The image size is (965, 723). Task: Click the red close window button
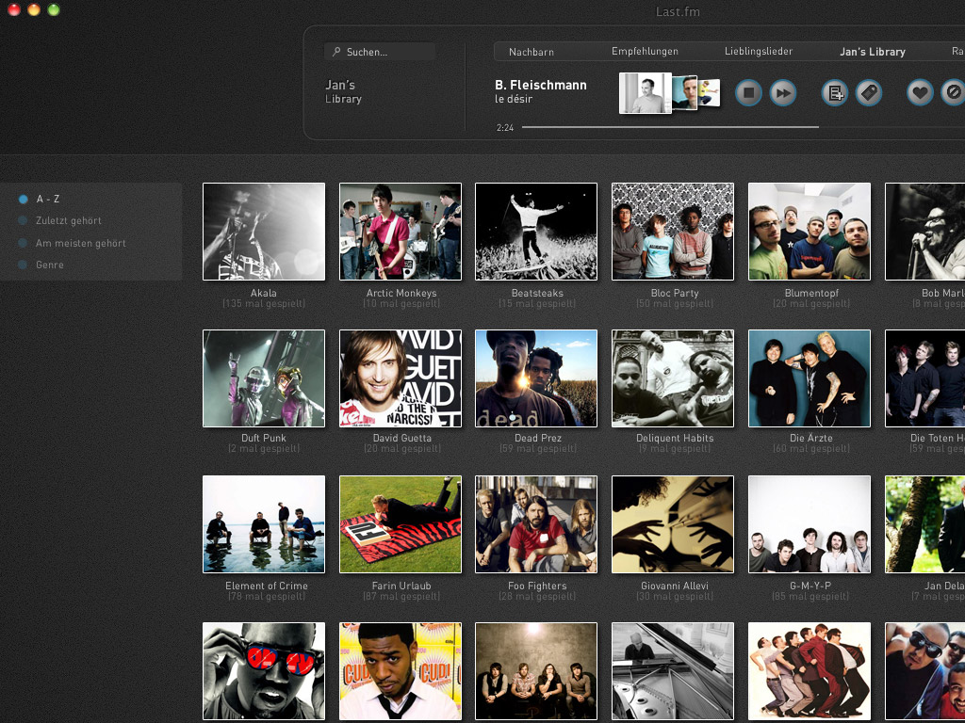tap(13, 9)
